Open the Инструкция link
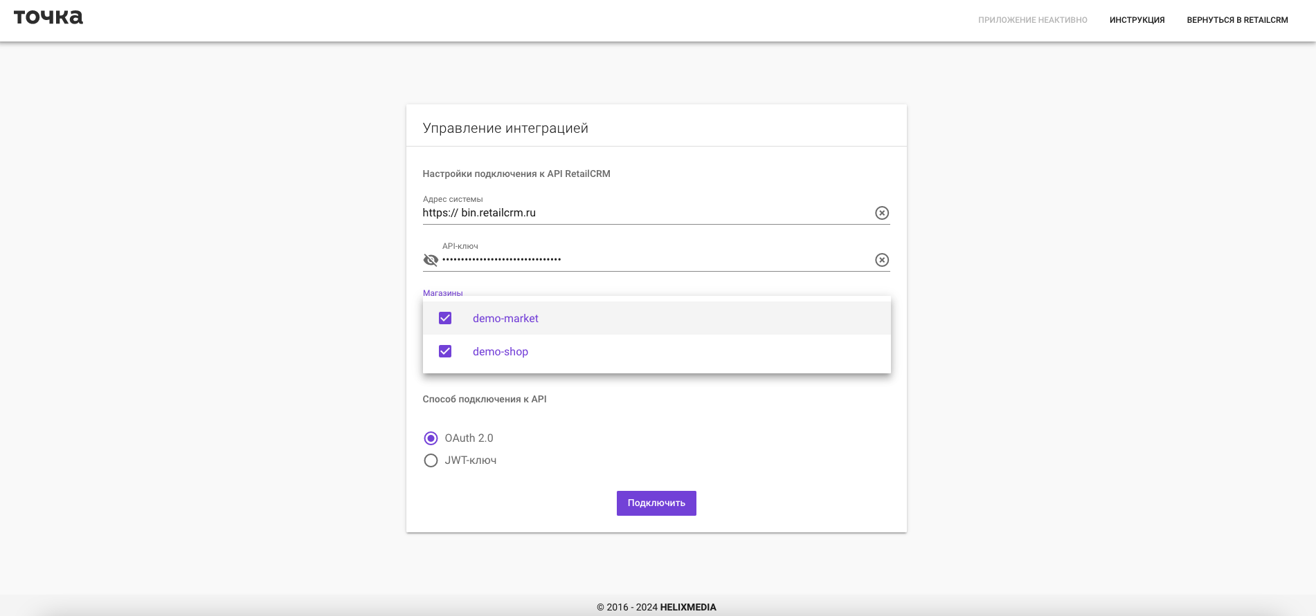Screen dimensions: 1316x616 click(1137, 20)
